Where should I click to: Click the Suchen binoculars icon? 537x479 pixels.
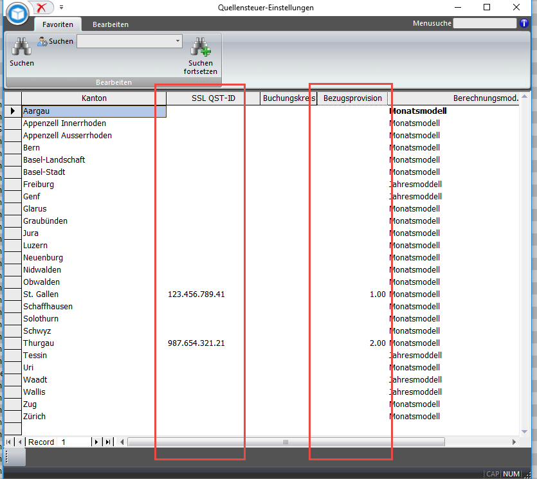pyautogui.click(x=21, y=47)
